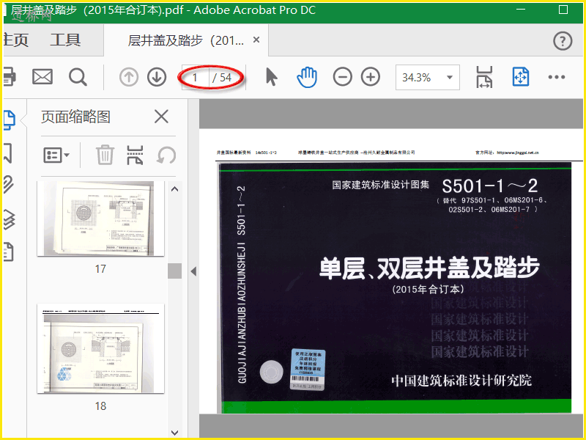586x440 pixels.
Task: Go to next page arrow
Action: coord(157,78)
